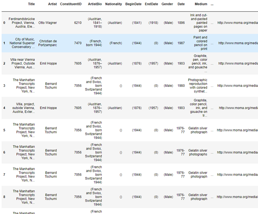Click Gelatin silver photograph in row 7
Image resolution: width=258 pixels, height=214 pixels.
tap(198, 175)
